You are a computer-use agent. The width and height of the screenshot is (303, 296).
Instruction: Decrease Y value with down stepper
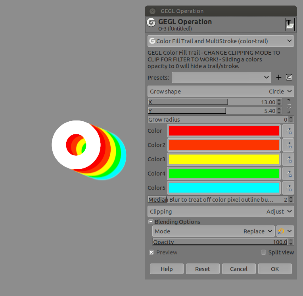(x=279, y=113)
